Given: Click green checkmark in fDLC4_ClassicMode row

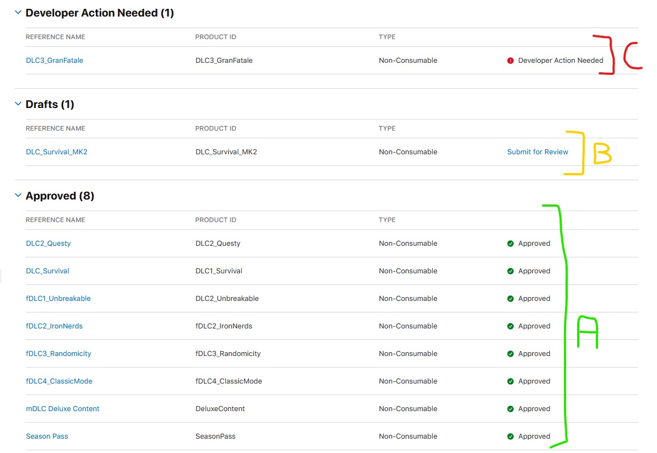Looking at the screenshot, I should coord(511,381).
